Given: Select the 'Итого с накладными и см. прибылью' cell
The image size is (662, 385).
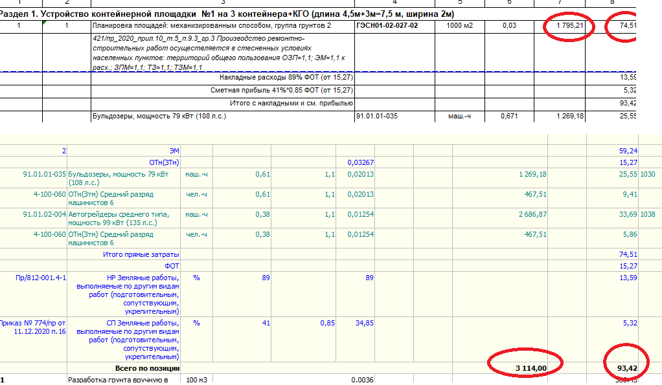Looking at the screenshot, I should (x=291, y=103).
